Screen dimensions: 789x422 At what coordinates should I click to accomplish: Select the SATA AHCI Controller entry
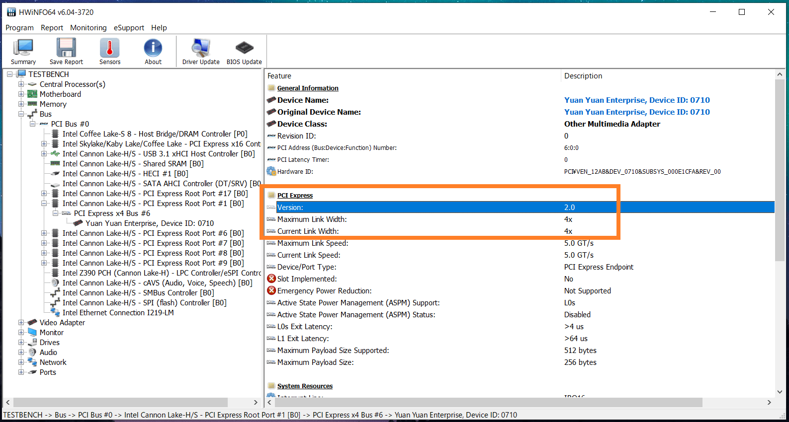tap(162, 183)
